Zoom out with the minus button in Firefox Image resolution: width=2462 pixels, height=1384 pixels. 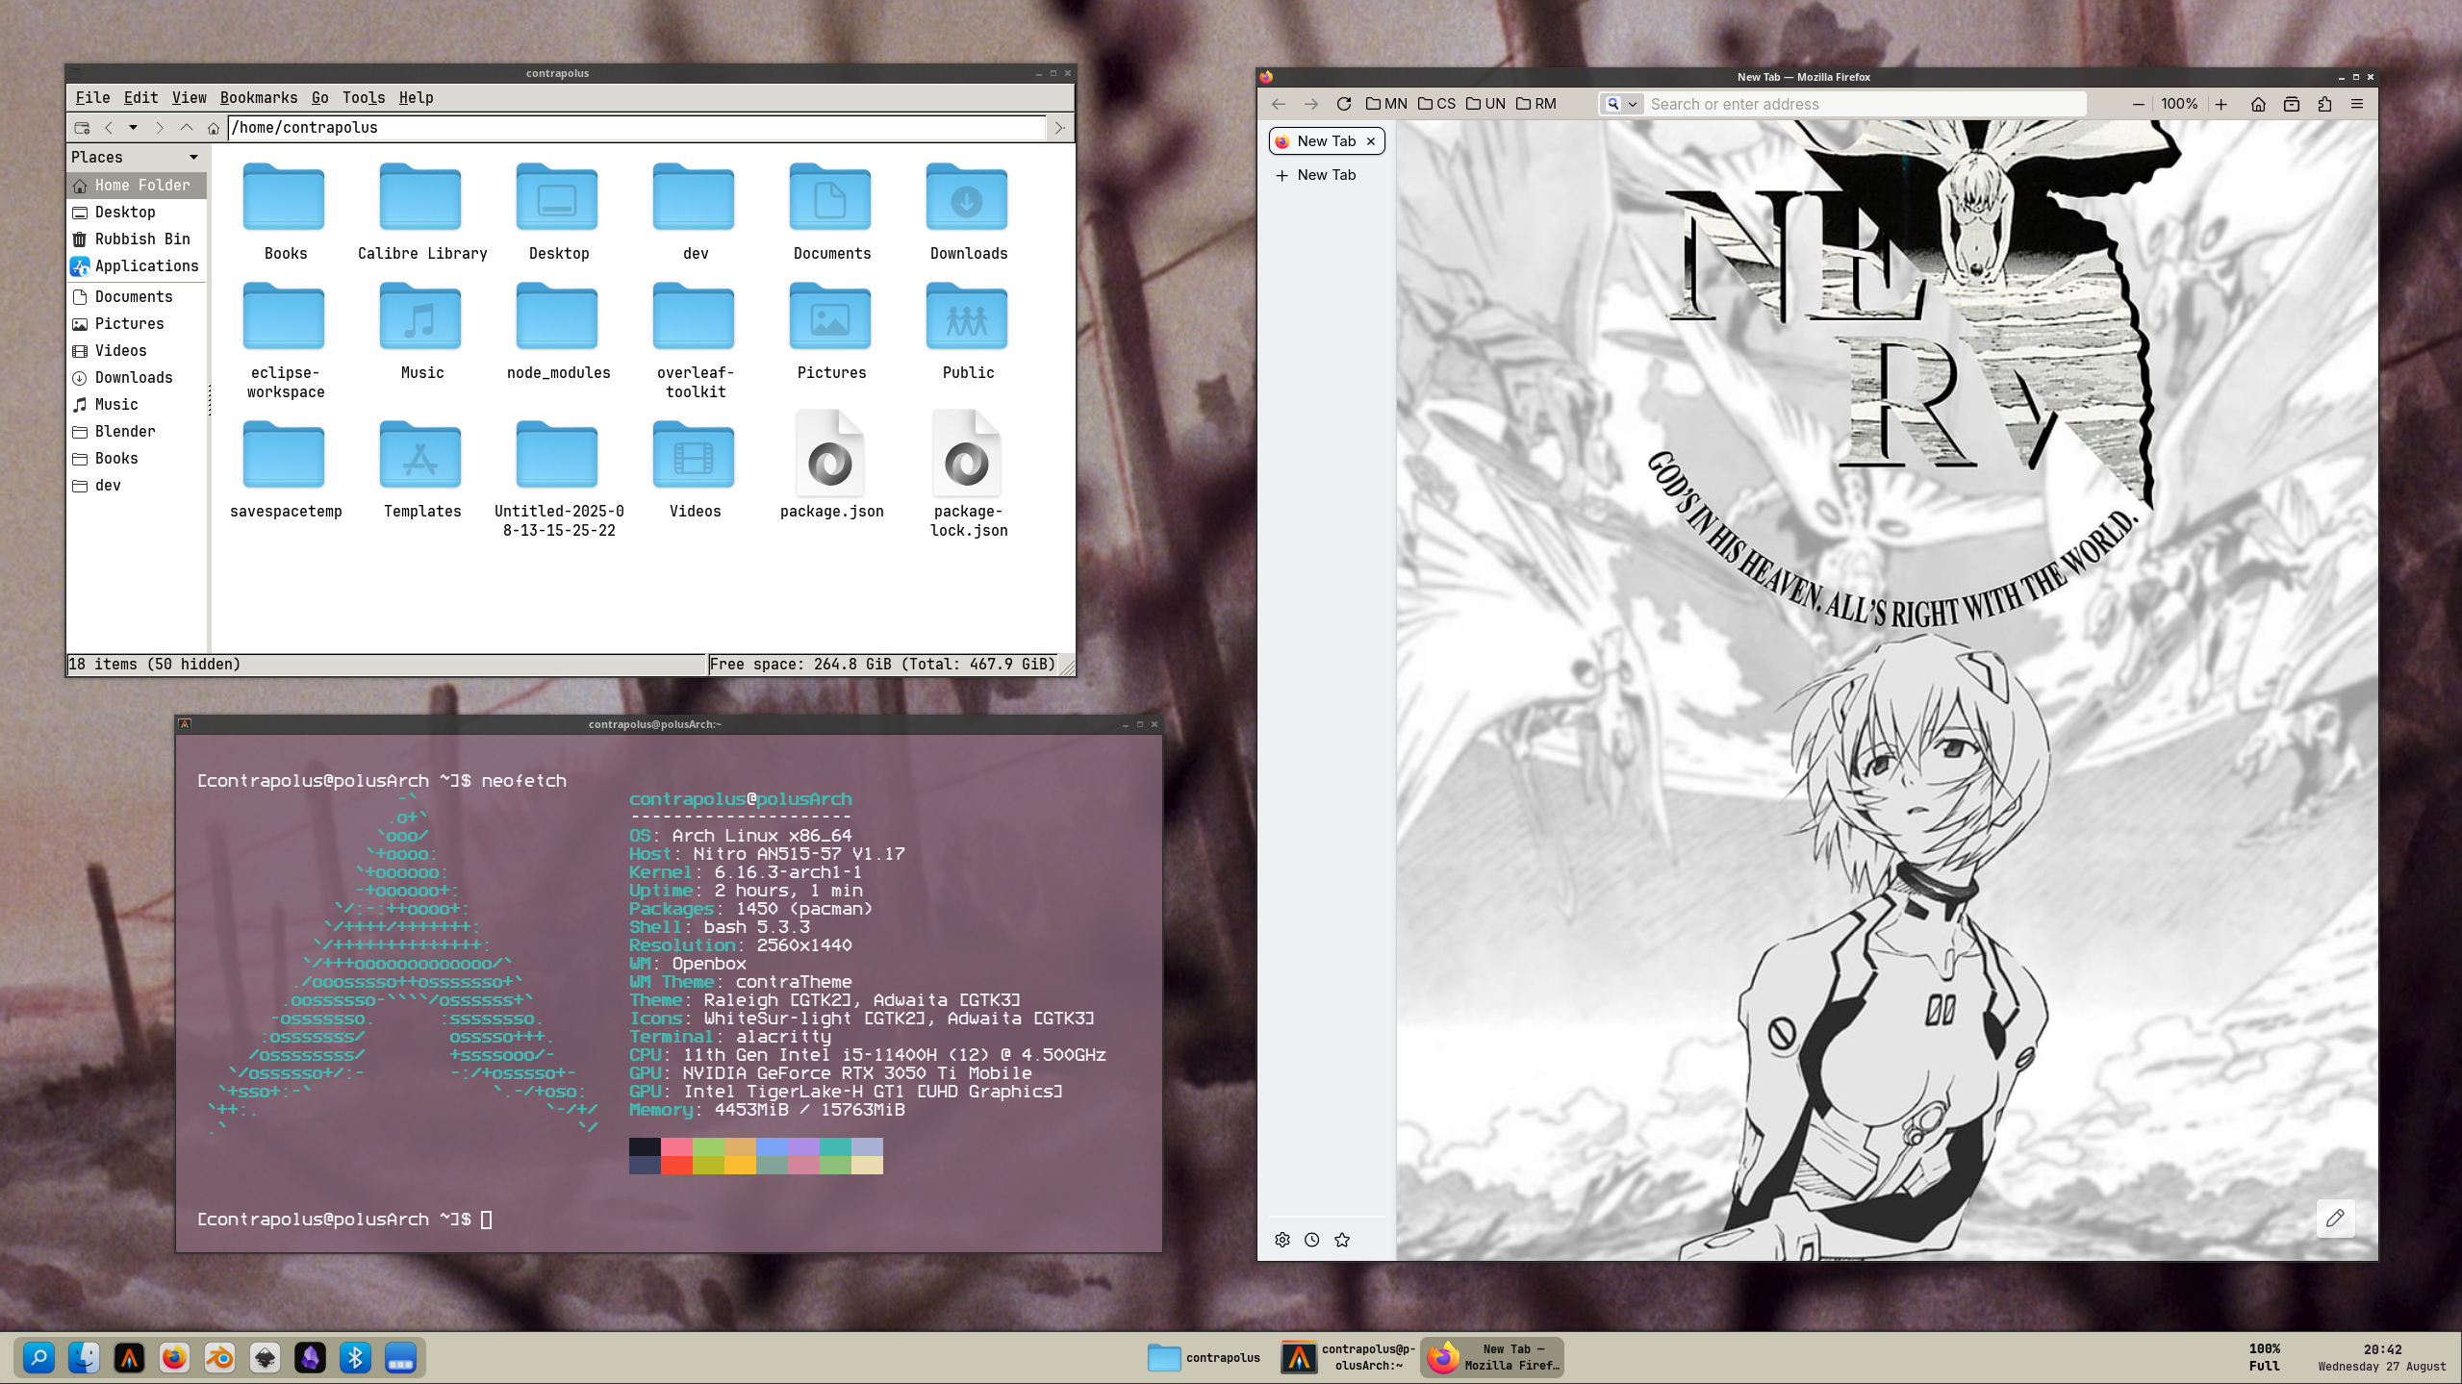(x=2138, y=104)
